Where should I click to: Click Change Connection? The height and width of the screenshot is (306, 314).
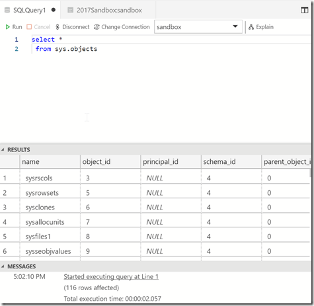click(122, 27)
